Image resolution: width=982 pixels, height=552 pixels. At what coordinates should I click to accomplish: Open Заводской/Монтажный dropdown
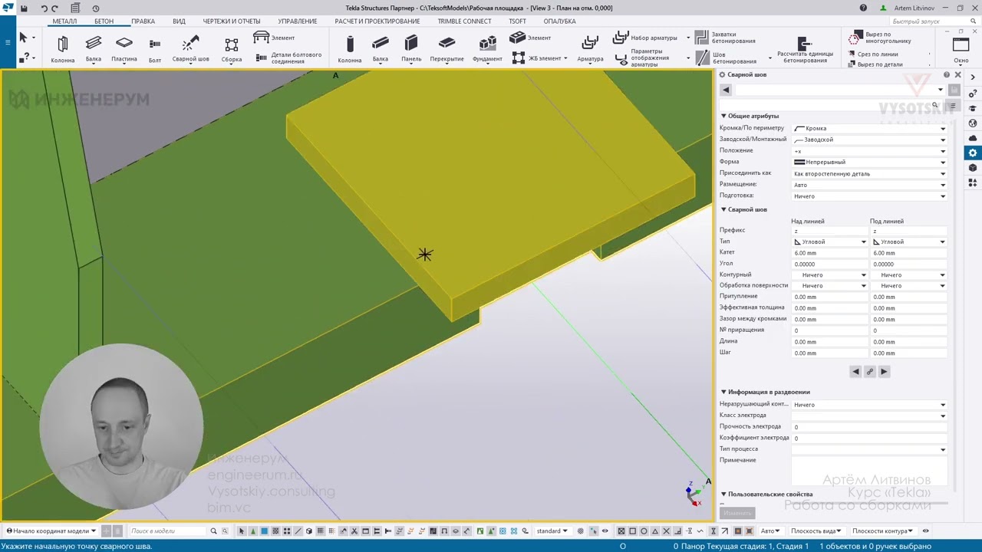pos(870,140)
